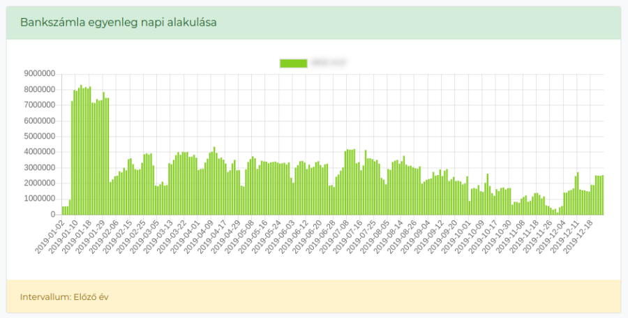Click the 2019-12-18 date label

click(x=578, y=236)
